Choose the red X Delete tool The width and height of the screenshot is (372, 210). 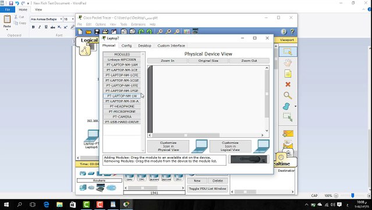coord(288,85)
